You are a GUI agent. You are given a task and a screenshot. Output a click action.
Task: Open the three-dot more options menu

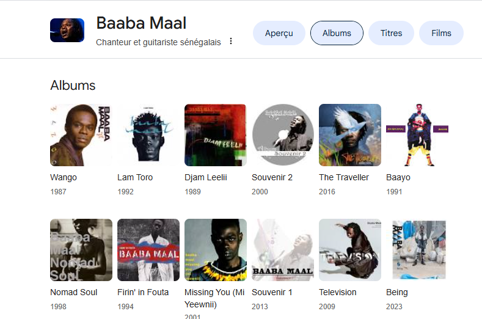(x=231, y=42)
